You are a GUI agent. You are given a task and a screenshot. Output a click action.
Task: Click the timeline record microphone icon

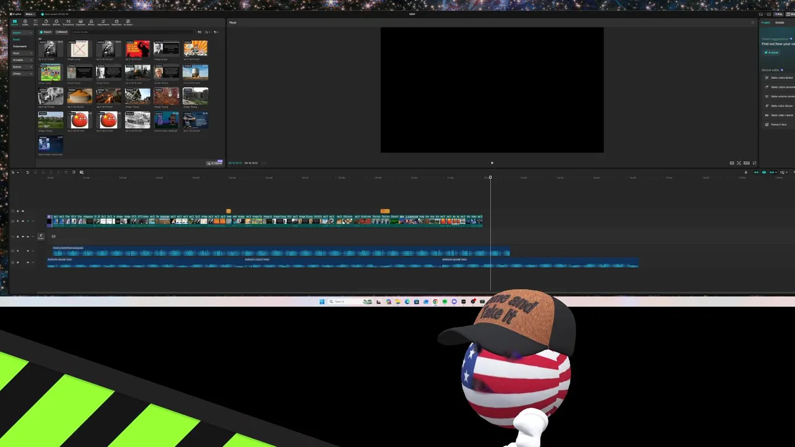click(x=746, y=173)
